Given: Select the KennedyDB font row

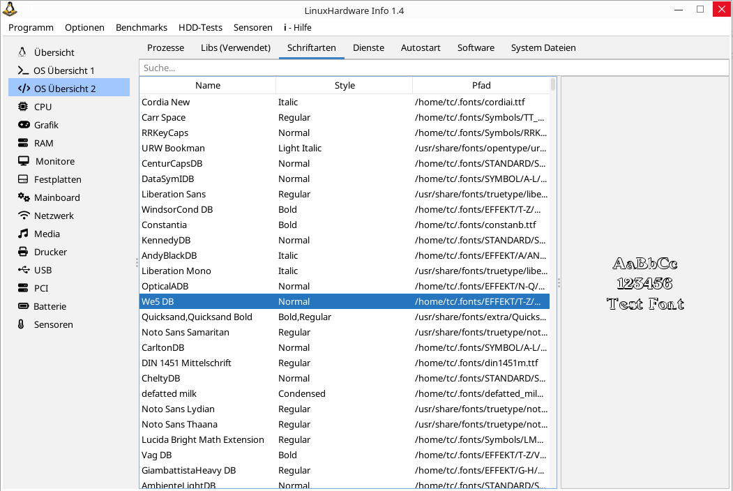Looking at the screenshot, I should (x=345, y=241).
